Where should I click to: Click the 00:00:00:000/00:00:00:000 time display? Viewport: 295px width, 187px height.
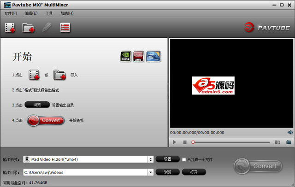197,133
